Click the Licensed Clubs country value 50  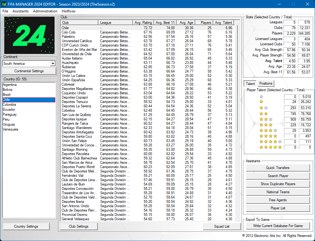tap(290, 44)
